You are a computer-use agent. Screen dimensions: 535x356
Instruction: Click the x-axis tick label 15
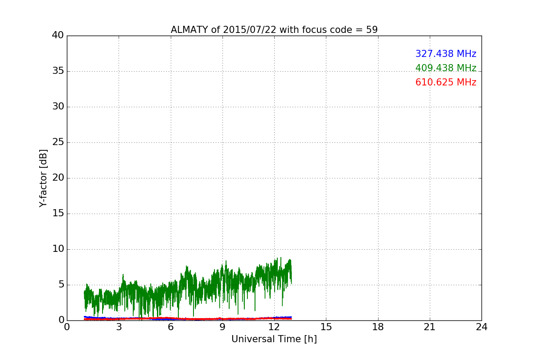[x=326, y=327]
